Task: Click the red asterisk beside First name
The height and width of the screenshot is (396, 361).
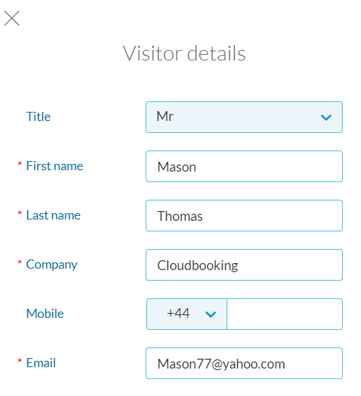Action: tap(20, 164)
